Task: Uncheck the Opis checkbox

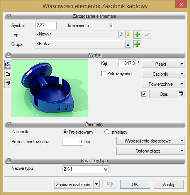Action: [144, 94]
